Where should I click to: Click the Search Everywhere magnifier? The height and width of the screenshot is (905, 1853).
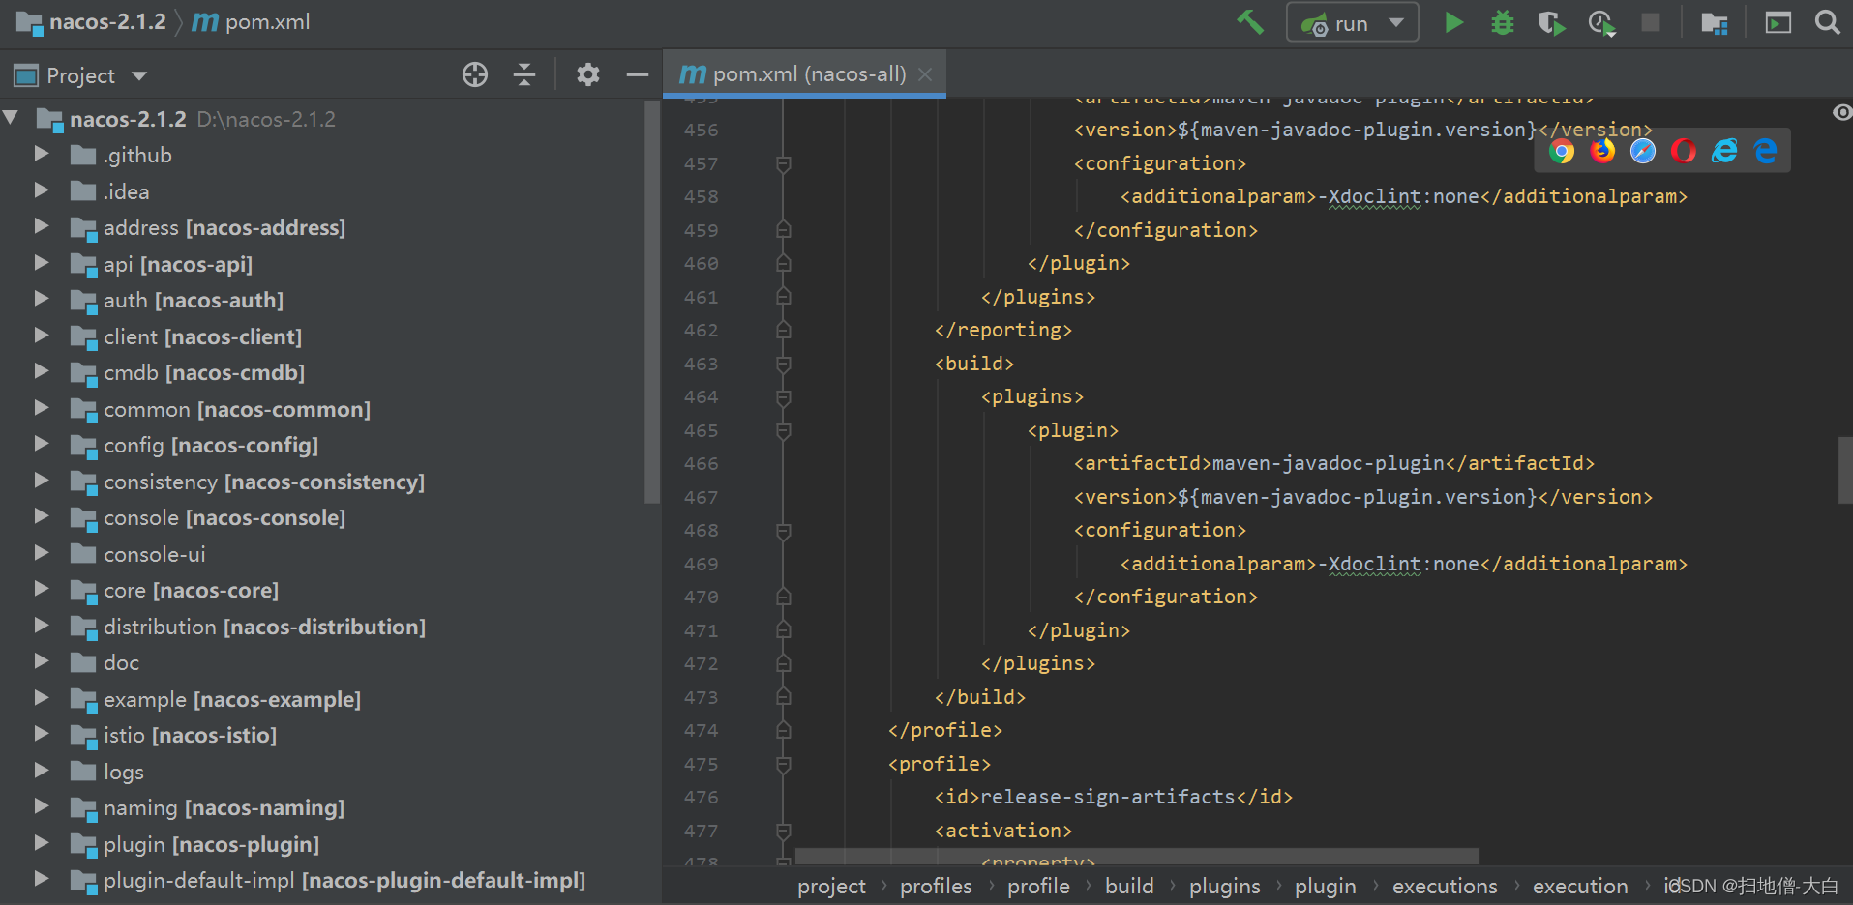pyautogui.click(x=1827, y=22)
